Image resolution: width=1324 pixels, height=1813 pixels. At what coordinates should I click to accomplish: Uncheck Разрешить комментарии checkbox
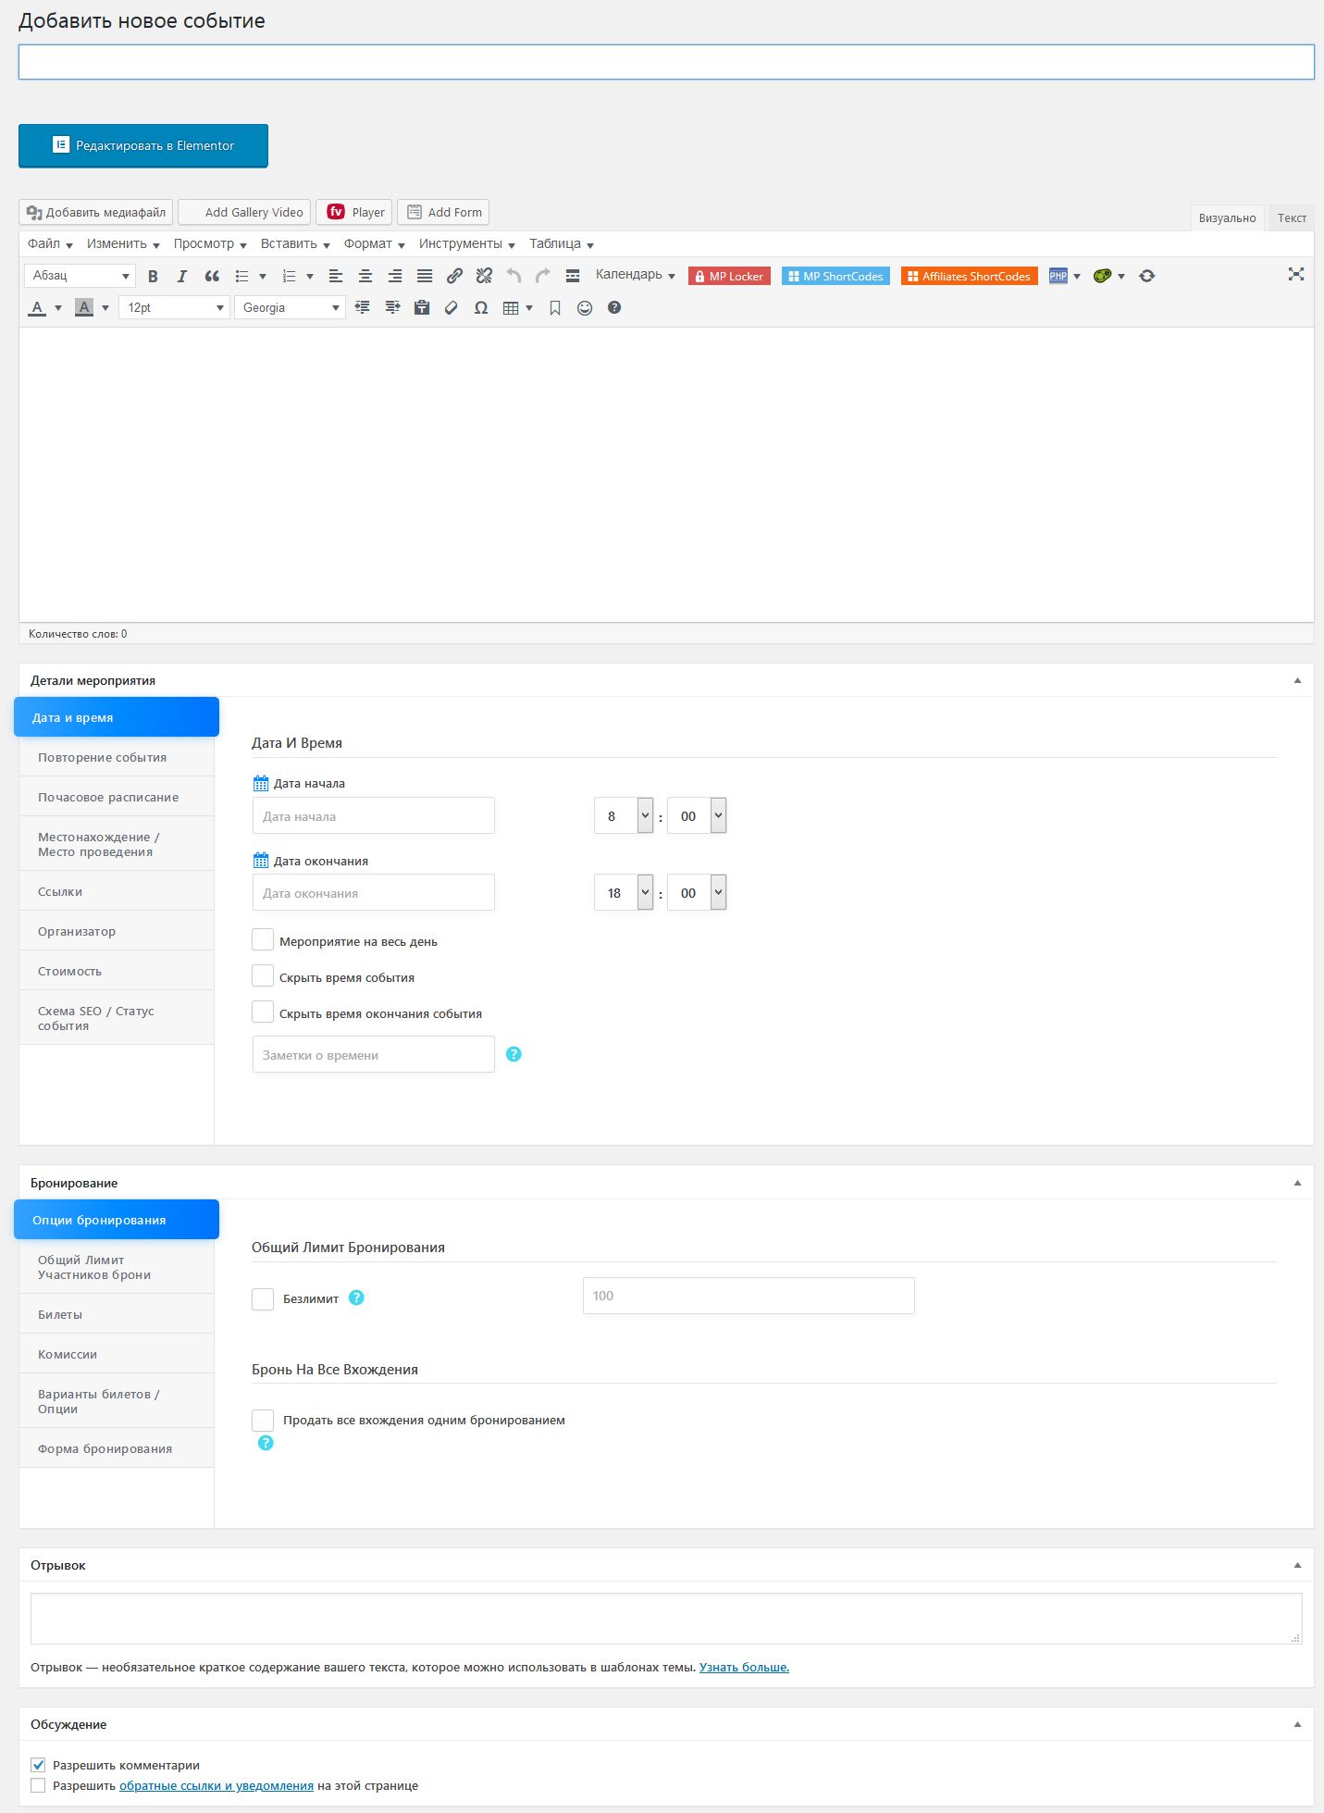click(38, 1765)
